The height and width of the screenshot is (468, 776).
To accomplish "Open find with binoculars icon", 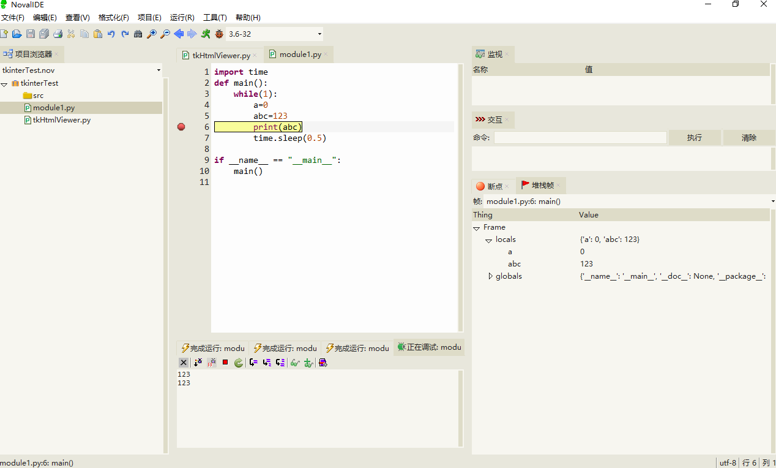I will click(x=138, y=34).
